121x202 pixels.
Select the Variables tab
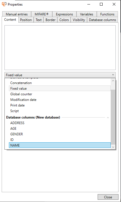[87, 14]
